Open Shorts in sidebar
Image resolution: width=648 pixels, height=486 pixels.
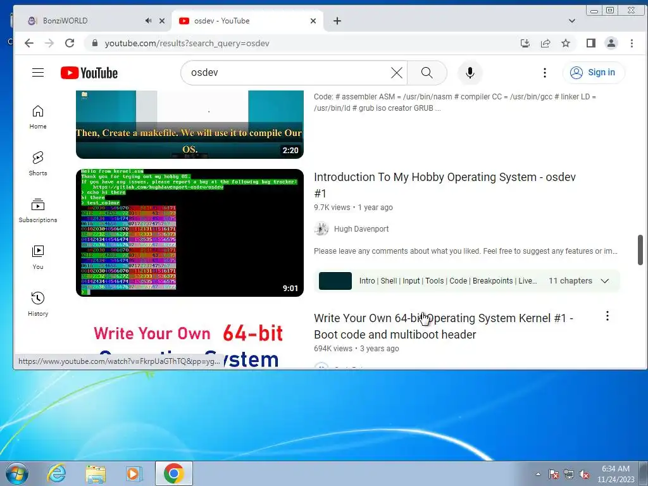(x=38, y=164)
